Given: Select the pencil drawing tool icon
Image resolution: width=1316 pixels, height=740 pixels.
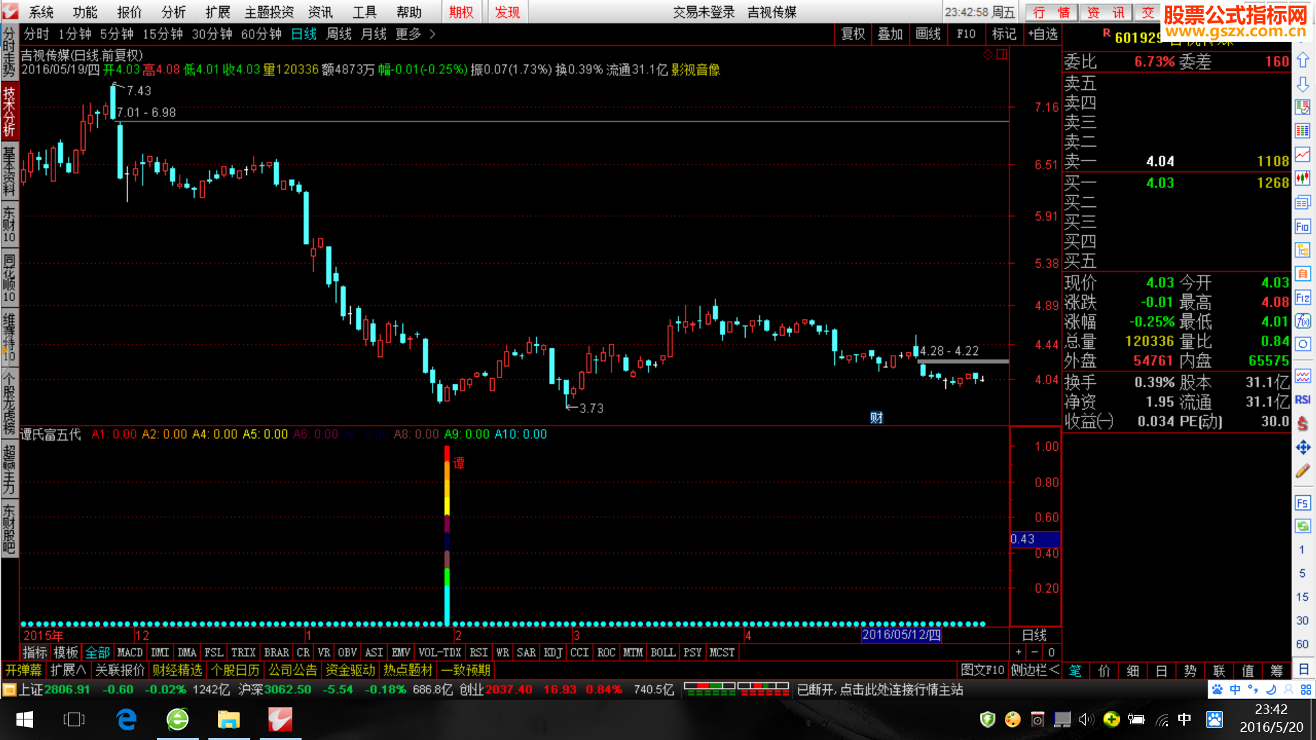Looking at the screenshot, I should (1302, 471).
